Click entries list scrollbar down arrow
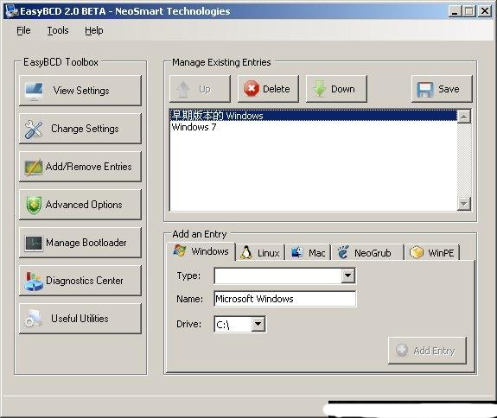The image size is (497, 418). (463, 203)
